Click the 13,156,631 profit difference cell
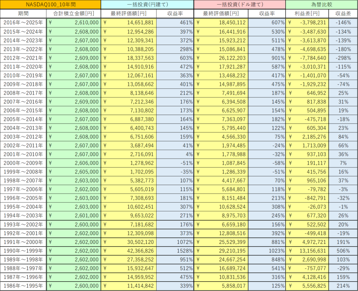Image resolution: width=358 pixels, height=291 pixels. (x=307, y=251)
